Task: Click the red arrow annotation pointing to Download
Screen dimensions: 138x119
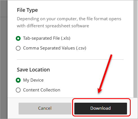Action: pyautogui.click(x=105, y=74)
